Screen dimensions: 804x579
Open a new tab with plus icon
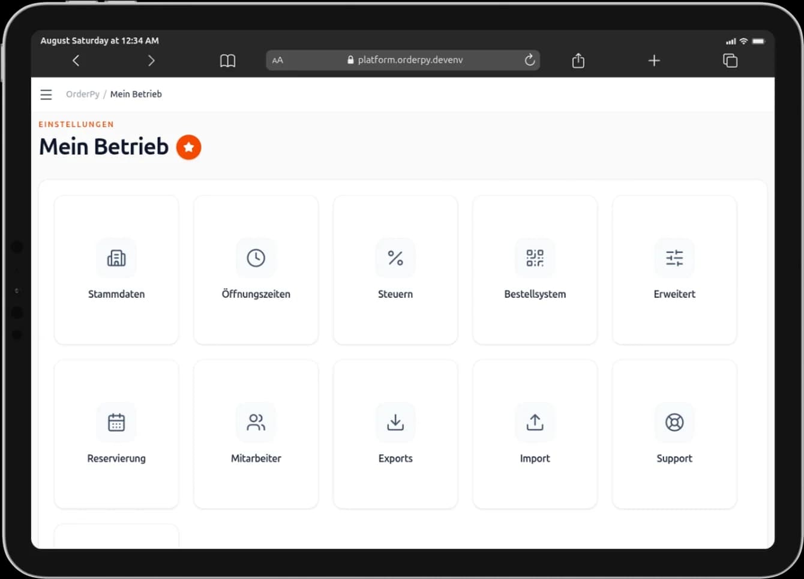point(654,61)
